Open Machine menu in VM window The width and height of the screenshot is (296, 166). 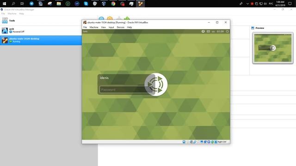point(94,27)
